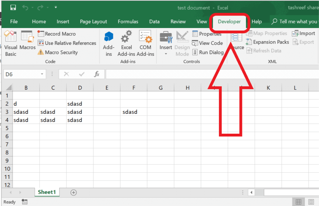Switch to the View tab
The image size is (319, 206).
(x=202, y=22)
